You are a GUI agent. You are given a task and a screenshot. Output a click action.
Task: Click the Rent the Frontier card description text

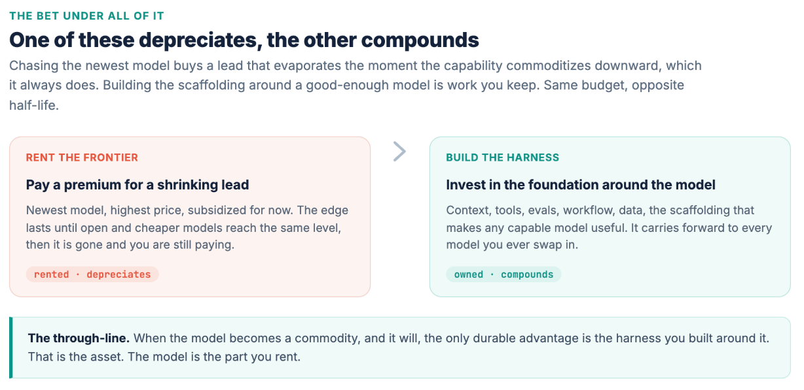pyautogui.click(x=187, y=227)
